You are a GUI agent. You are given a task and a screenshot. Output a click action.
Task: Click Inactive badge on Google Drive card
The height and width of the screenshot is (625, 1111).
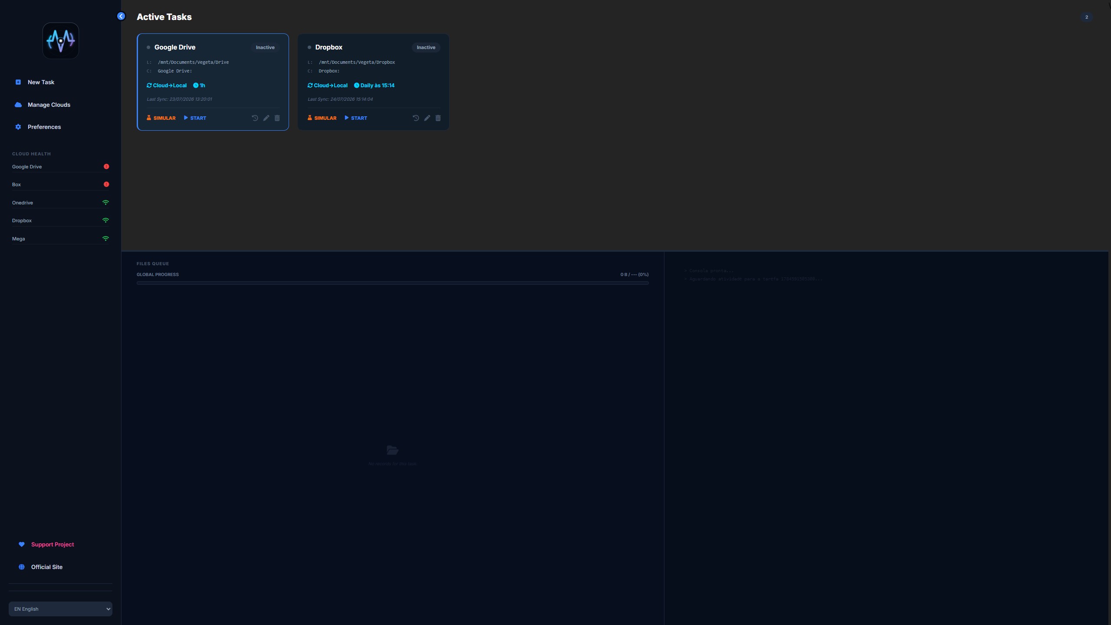[265, 47]
